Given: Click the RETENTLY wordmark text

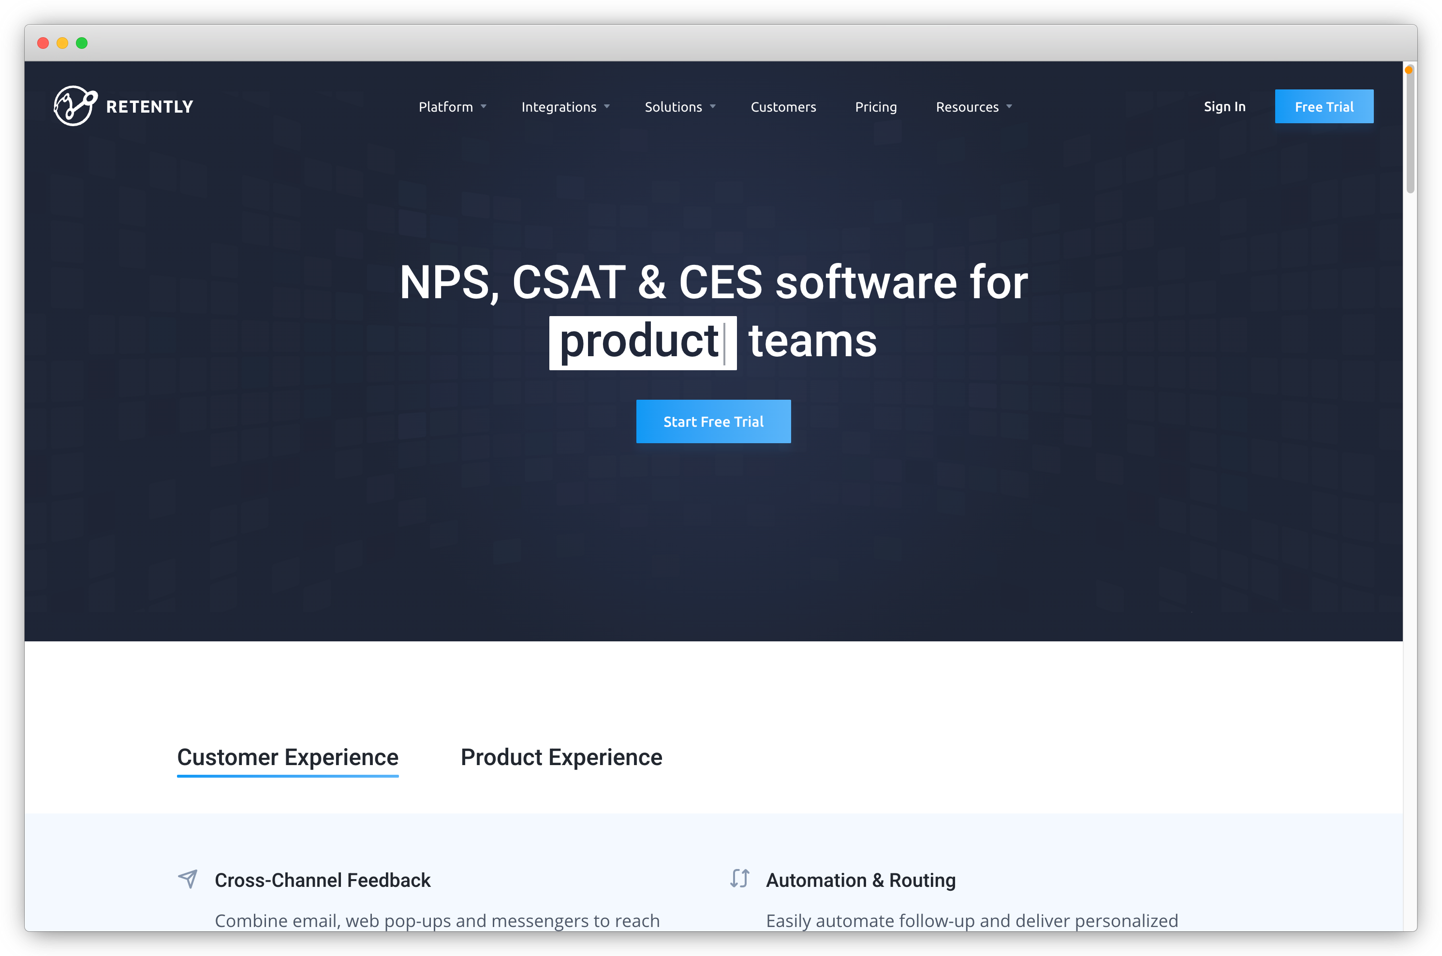Looking at the screenshot, I should pyautogui.click(x=150, y=107).
